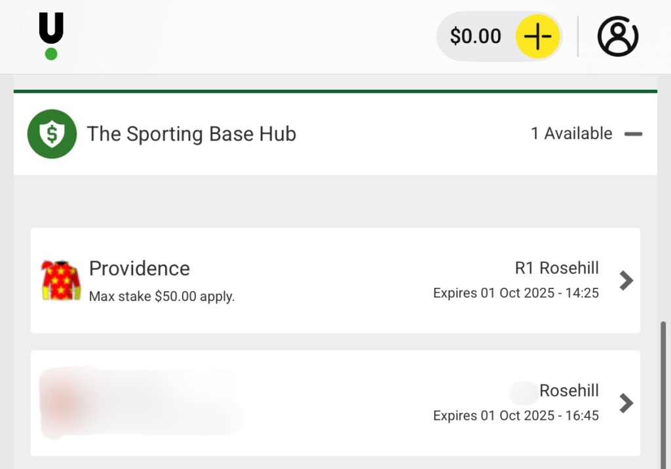Select The Sporting Base Hub heading

click(191, 134)
